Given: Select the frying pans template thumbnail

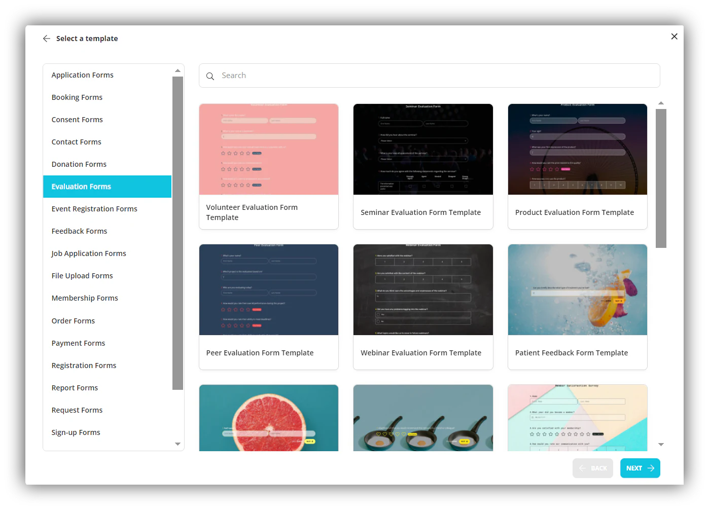Looking at the screenshot, I should coord(423,418).
